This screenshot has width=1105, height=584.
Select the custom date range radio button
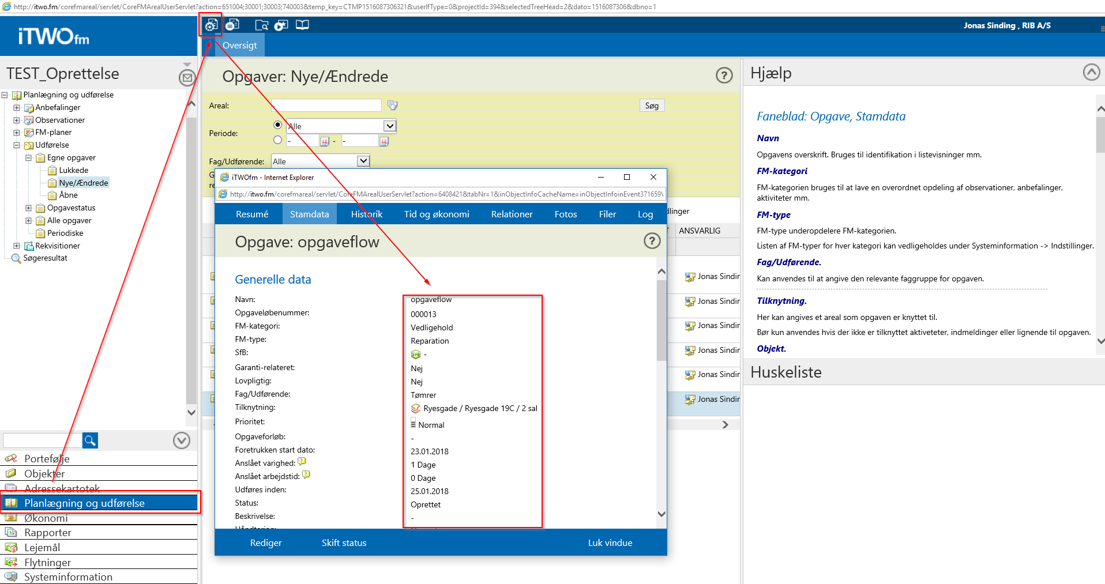278,140
